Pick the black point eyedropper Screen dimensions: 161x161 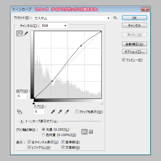click(53, 112)
